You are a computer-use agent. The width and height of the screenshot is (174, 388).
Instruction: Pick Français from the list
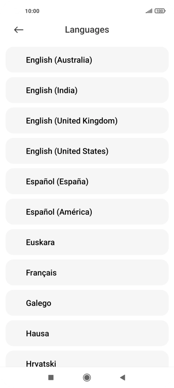coord(87,273)
